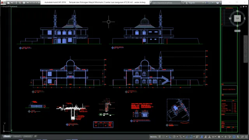Click the TOP face of ViewCube
This screenshot has height=140, width=249.
click(237, 18)
